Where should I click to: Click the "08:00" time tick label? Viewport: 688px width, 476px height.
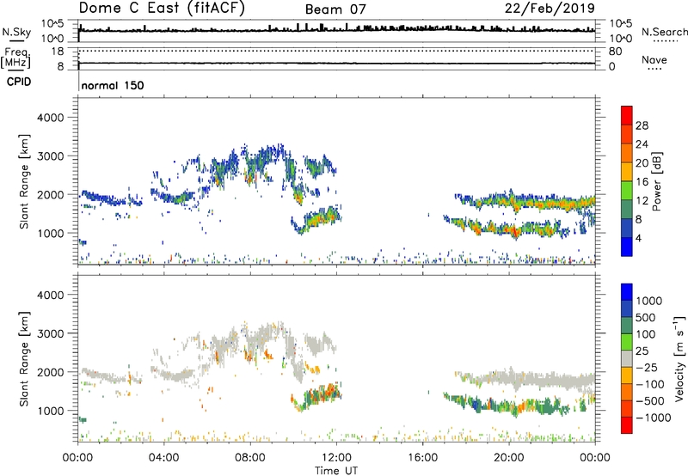(249, 458)
